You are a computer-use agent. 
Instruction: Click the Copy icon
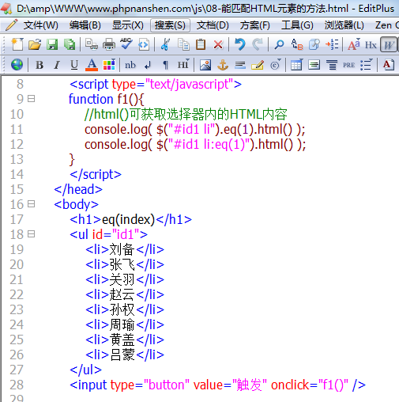pos(183,44)
